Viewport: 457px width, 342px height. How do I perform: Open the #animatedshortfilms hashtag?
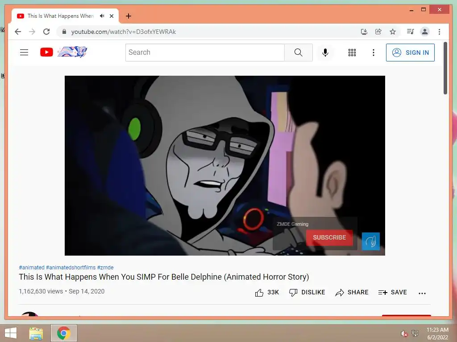[x=71, y=268]
